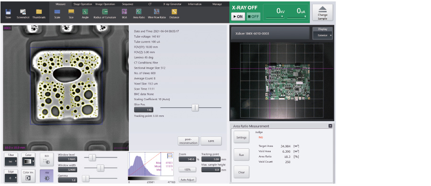Turn the X-ray OFF
The height and width of the screenshot is (186, 431).
click(x=253, y=16)
